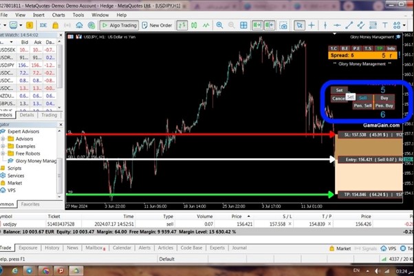Select the equidistant channel tool
414x276 pixels.
coord(360,25)
